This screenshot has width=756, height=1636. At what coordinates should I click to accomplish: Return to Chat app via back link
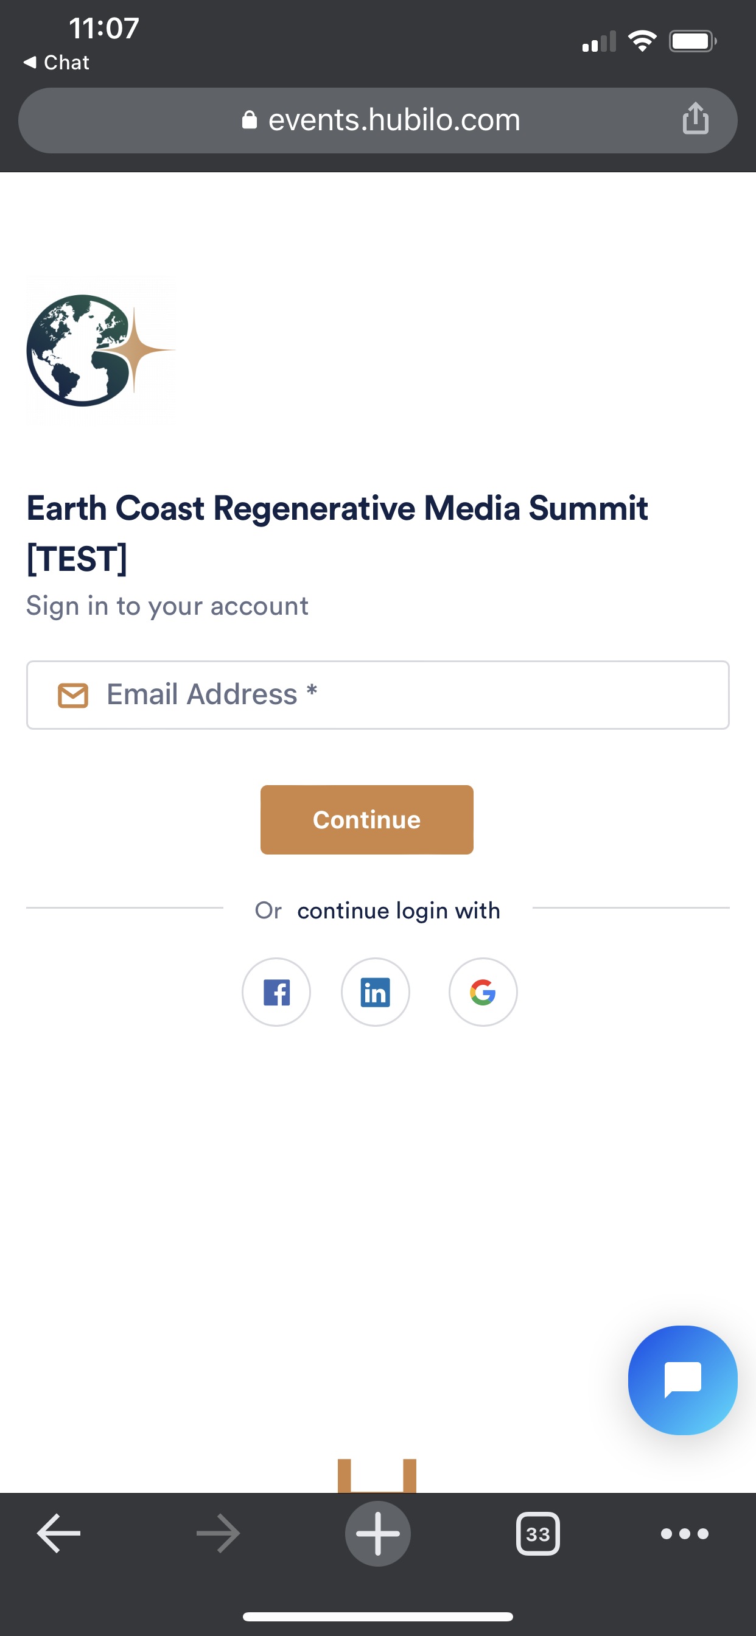point(57,62)
